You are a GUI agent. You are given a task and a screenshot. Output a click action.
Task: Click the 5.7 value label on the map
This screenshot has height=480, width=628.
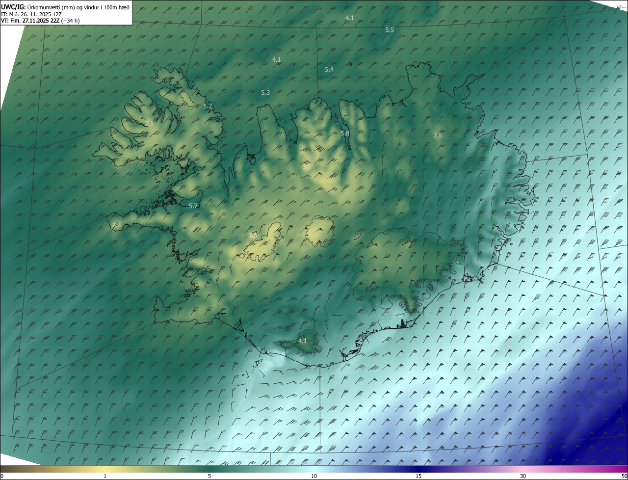point(193,206)
